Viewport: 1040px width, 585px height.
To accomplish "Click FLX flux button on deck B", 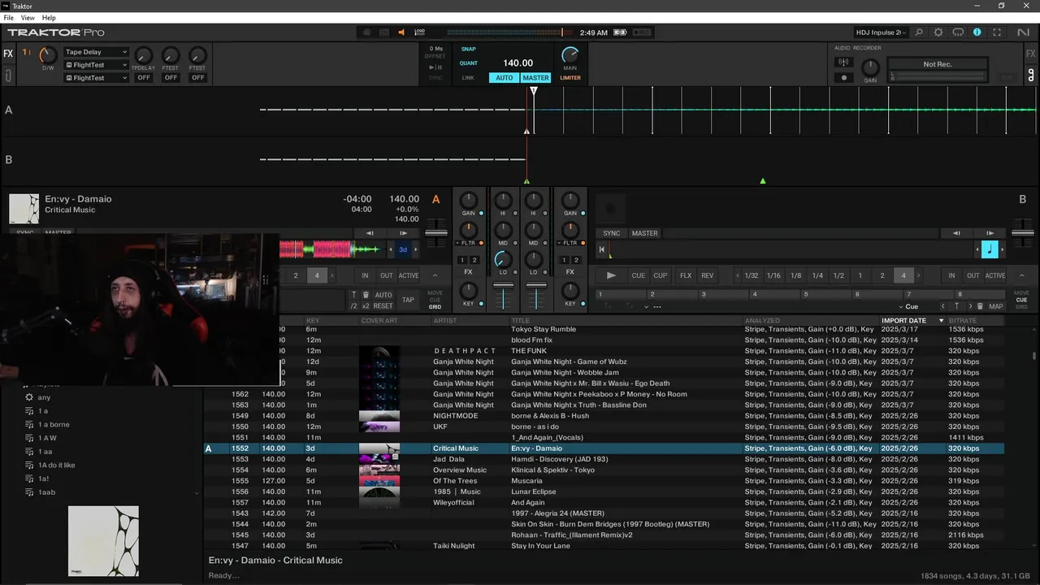I will click(686, 275).
